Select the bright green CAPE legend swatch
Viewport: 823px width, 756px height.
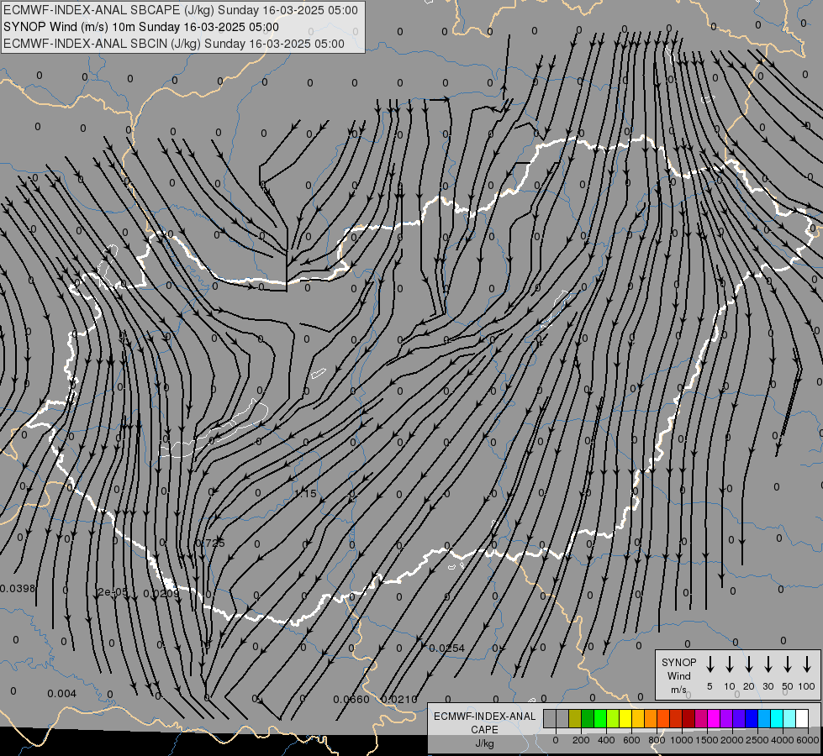pyautogui.click(x=600, y=719)
